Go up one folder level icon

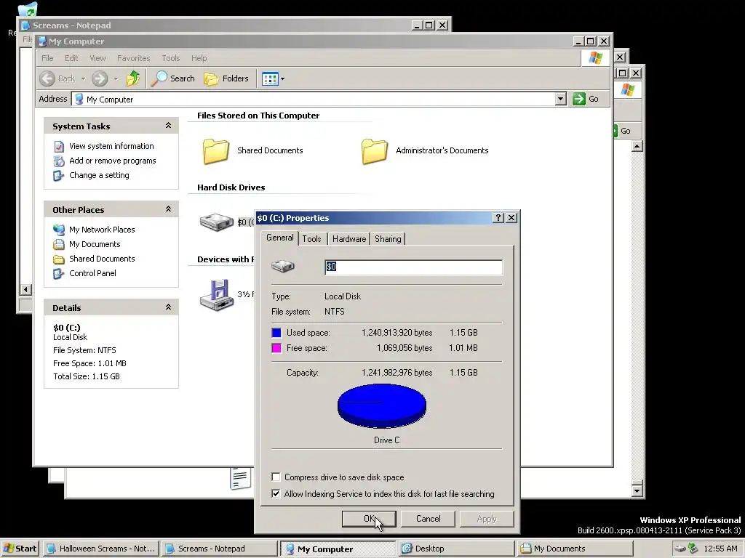(x=133, y=78)
